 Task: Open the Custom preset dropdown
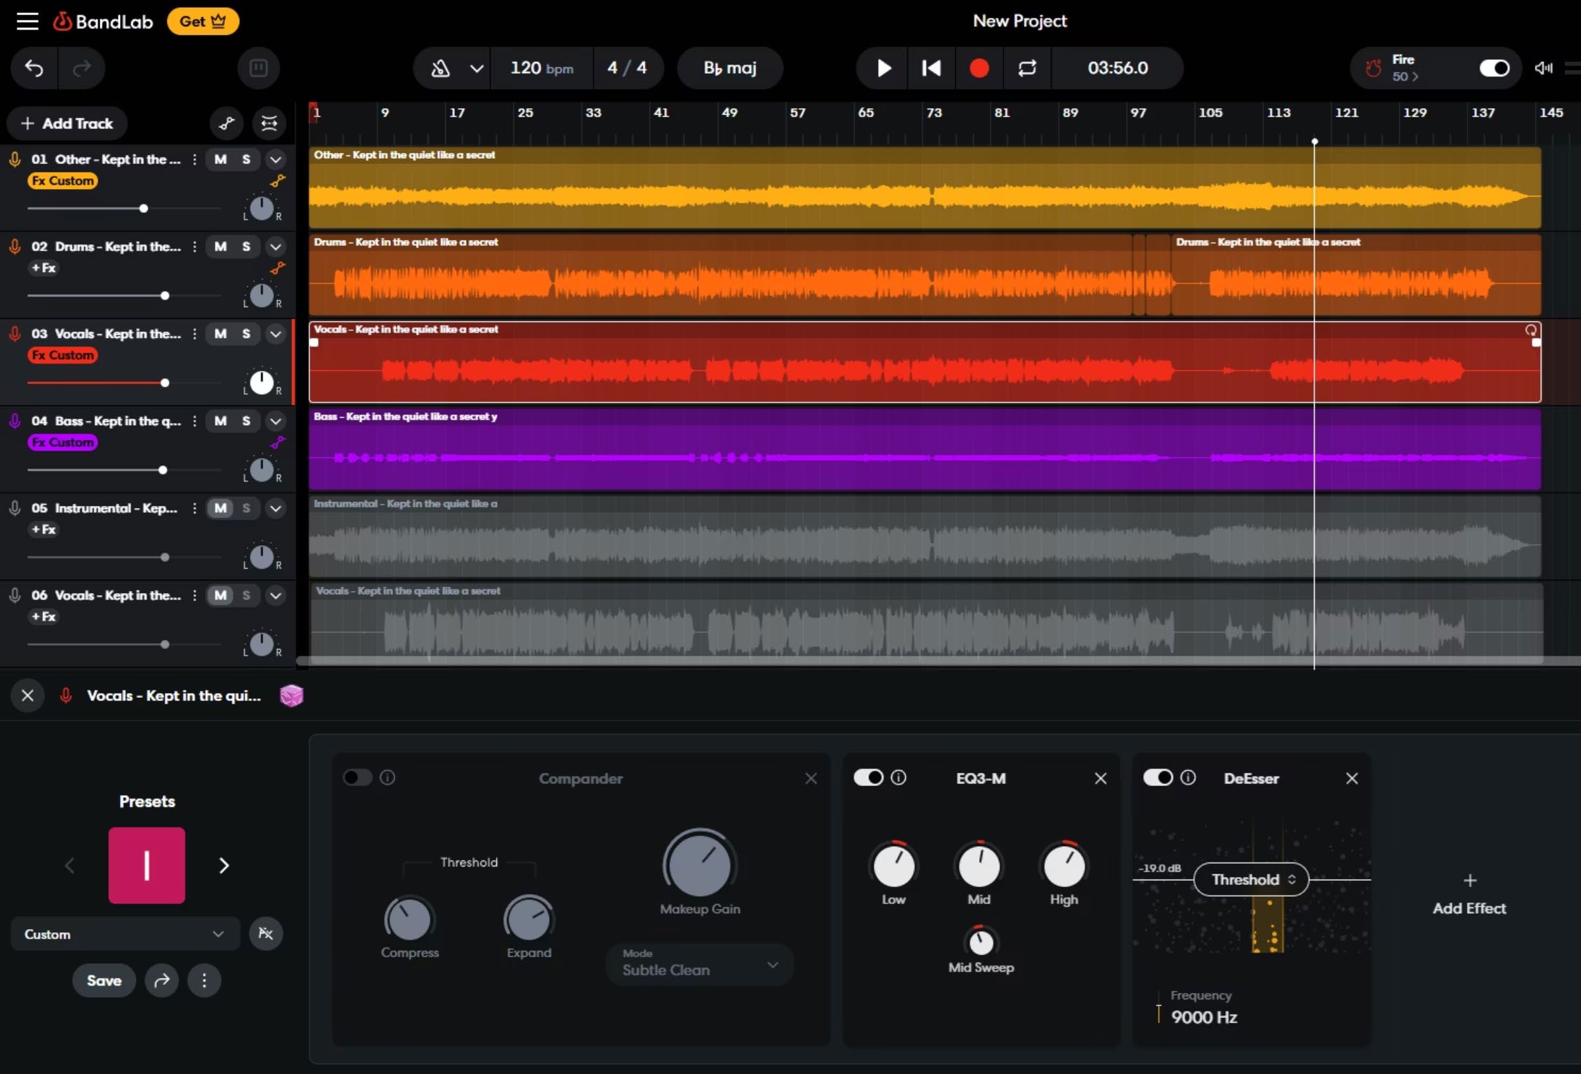click(x=125, y=934)
